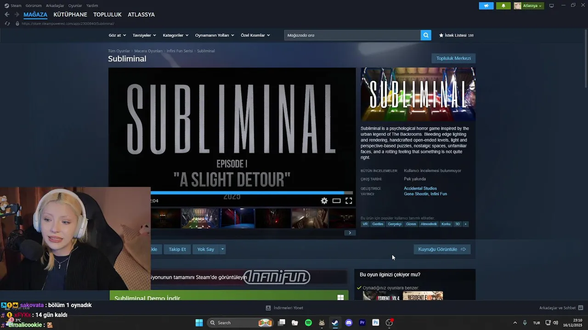588x330 pixels.
Task: Open Discord from the taskbar
Action: click(349, 323)
